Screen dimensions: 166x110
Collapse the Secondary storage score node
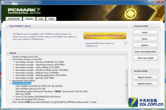point(10,59)
